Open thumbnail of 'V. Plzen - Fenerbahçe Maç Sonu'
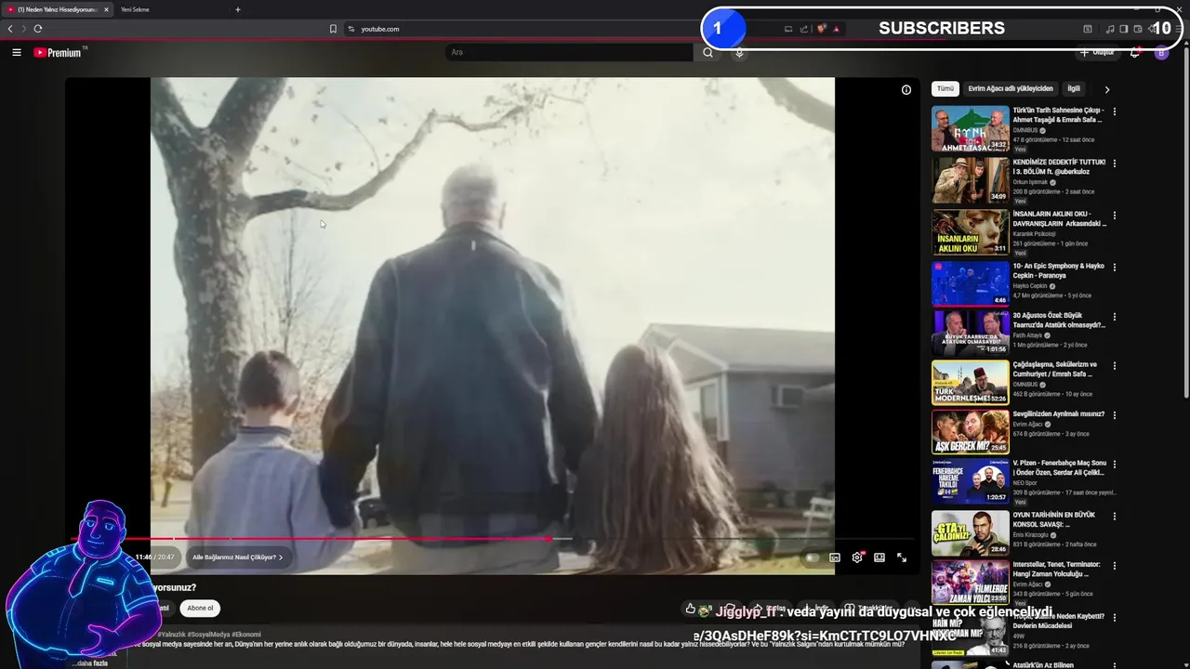Screen dimensions: 1190x669 tap(970, 481)
